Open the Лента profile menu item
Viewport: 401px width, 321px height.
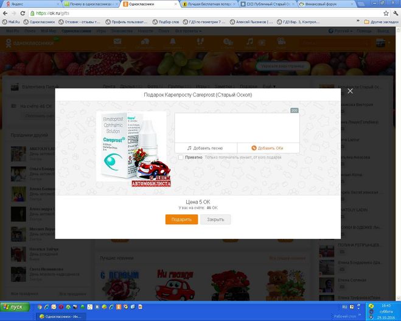[109, 86]
